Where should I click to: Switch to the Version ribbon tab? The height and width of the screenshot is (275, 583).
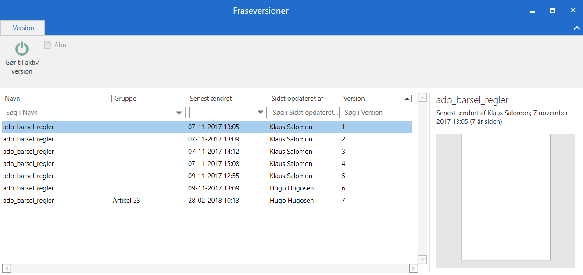pyautogui.click(x=23, y=28)
